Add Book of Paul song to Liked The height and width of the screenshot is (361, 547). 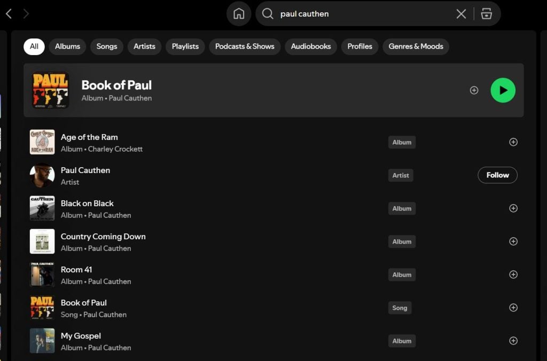[513, 308]
